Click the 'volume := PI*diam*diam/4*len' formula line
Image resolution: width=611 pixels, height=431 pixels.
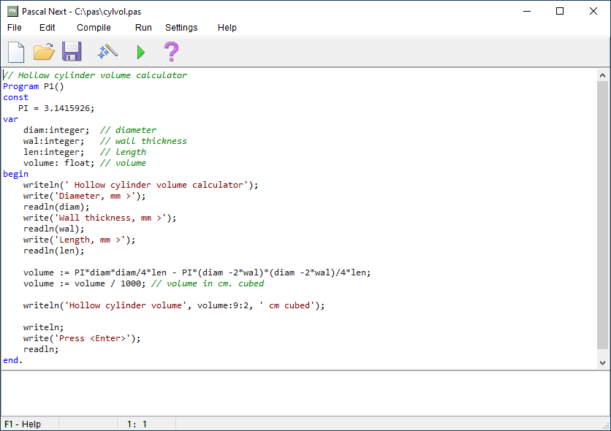(197, 272)
